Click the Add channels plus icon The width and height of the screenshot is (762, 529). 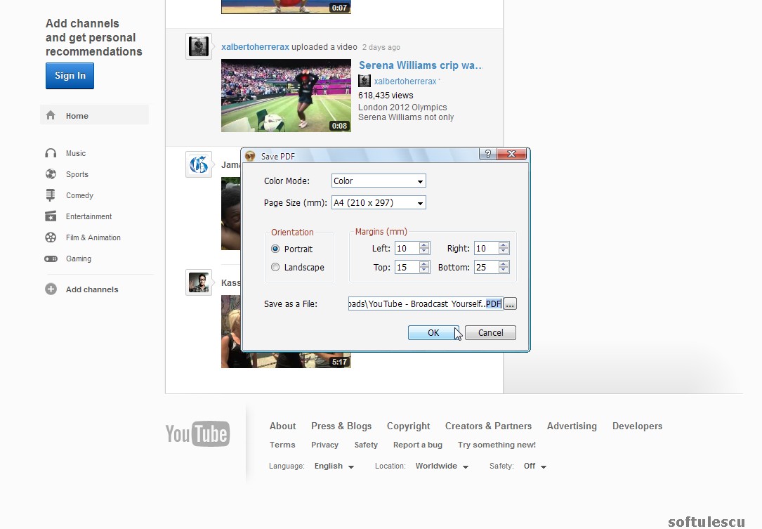pos(51,289)
